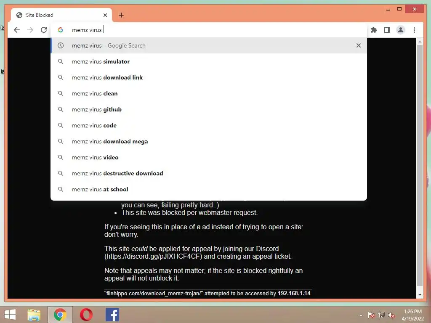Click muted volume tray icon
431x323 pixels.
[x=391, y=315]
